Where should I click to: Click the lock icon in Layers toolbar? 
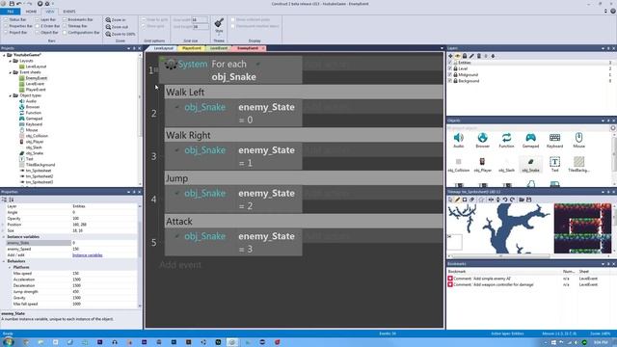click(465, 56)
